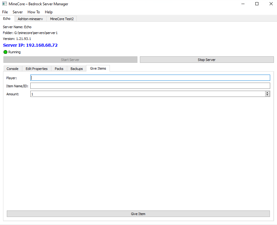277x225 pixels.
Task: Open the File menu
Action: 5,12
